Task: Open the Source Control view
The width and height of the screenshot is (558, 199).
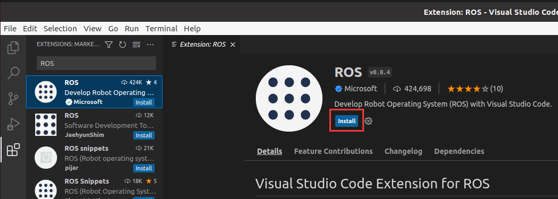Action: click(x=13, y=99)
